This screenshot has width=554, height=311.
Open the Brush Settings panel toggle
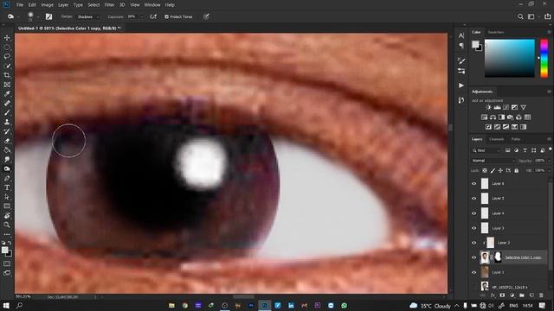point(48,16)
